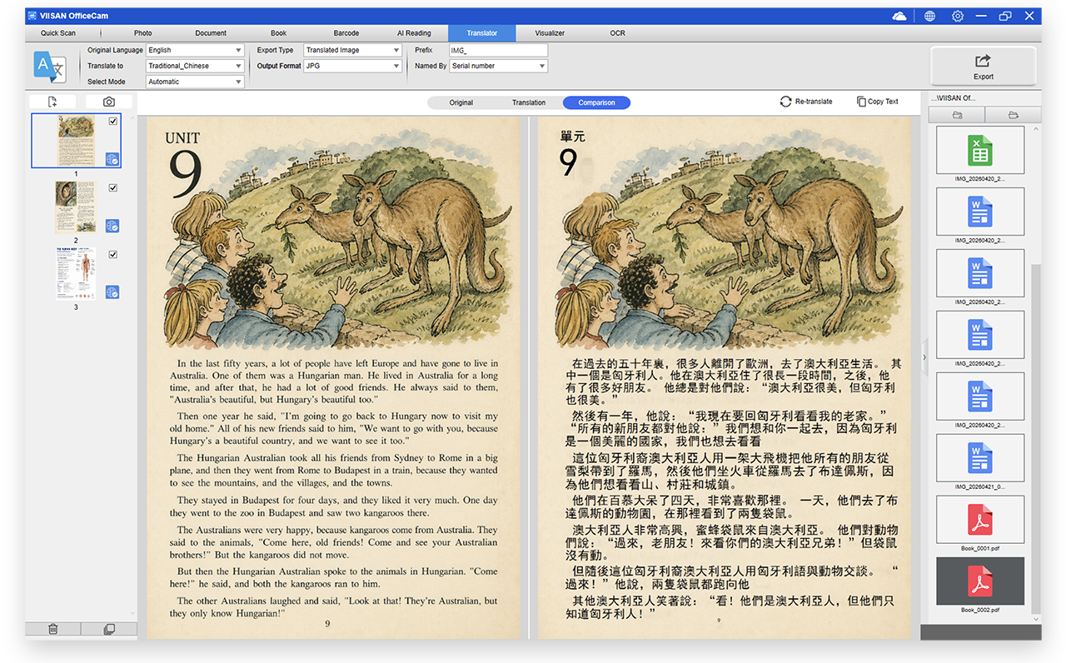1066x663 pixels.
Task: Click the output panel scroll up arrow
Action: tap(1036, 129)
